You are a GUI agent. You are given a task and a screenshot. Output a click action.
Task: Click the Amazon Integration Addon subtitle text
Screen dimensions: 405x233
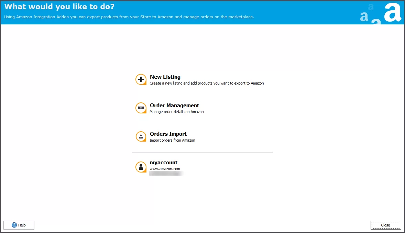click(129, 17)
